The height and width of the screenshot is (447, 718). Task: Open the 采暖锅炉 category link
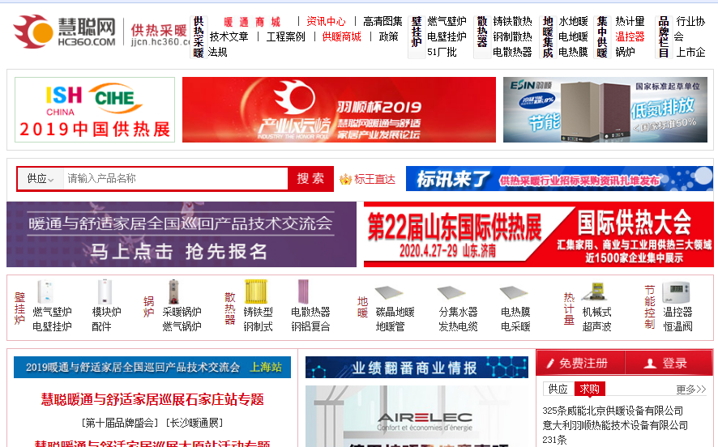(182, 312)
